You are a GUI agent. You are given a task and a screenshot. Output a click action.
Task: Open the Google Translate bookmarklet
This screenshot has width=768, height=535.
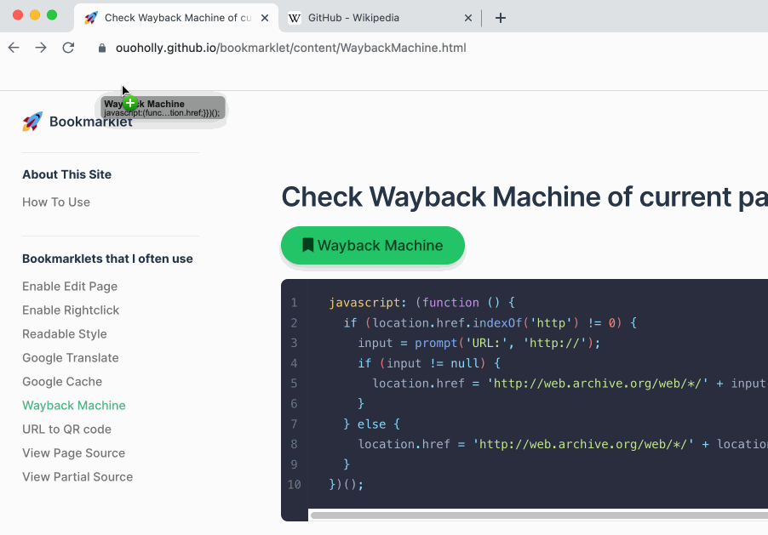(x=70, y=357)
